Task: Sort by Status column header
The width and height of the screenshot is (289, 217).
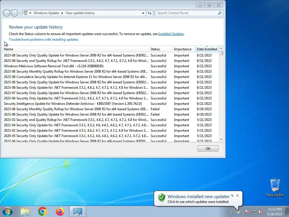Action: [161, 49]
